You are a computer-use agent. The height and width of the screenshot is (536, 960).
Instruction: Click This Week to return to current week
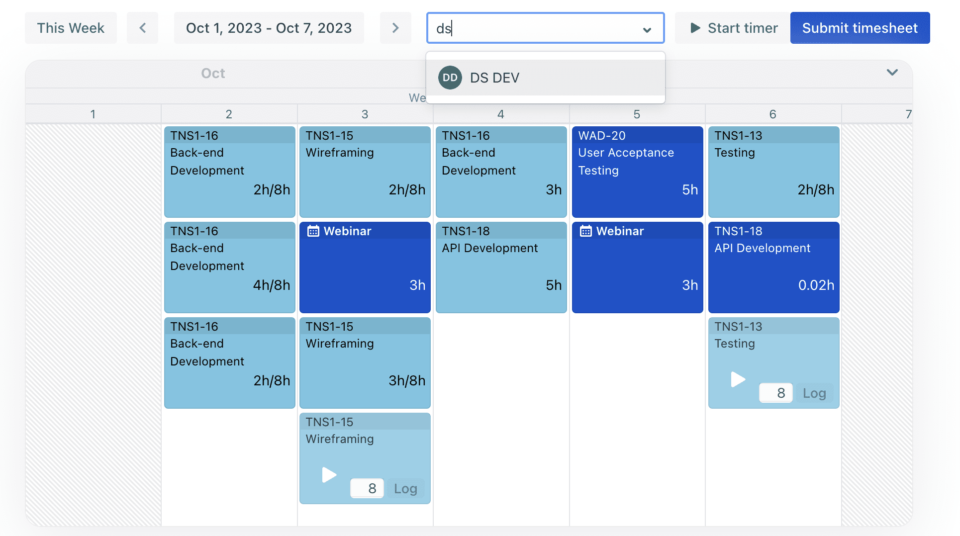click(x=71, y=28)
